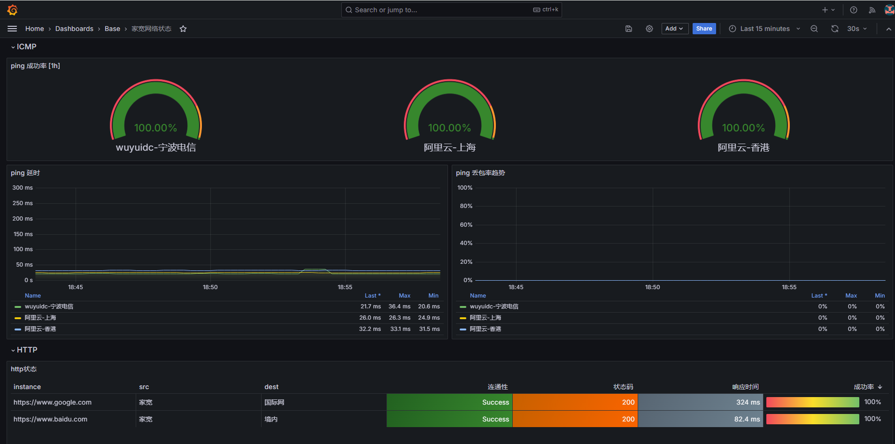Collapse the ICMP row section

(24, 47)
